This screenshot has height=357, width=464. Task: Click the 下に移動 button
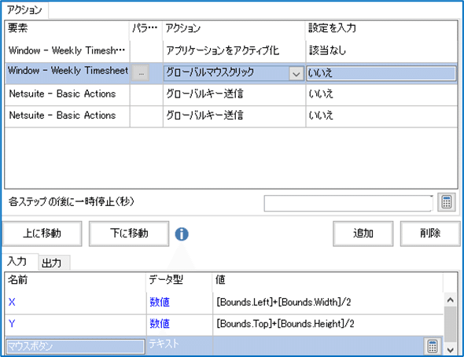[129, 234]
